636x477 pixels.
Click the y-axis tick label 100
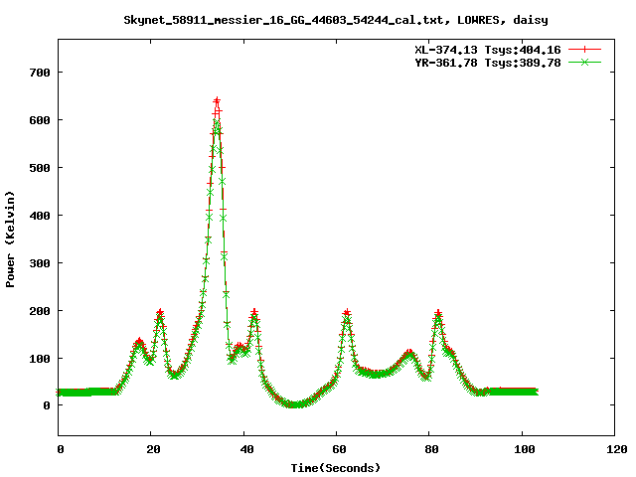[40, 359]
